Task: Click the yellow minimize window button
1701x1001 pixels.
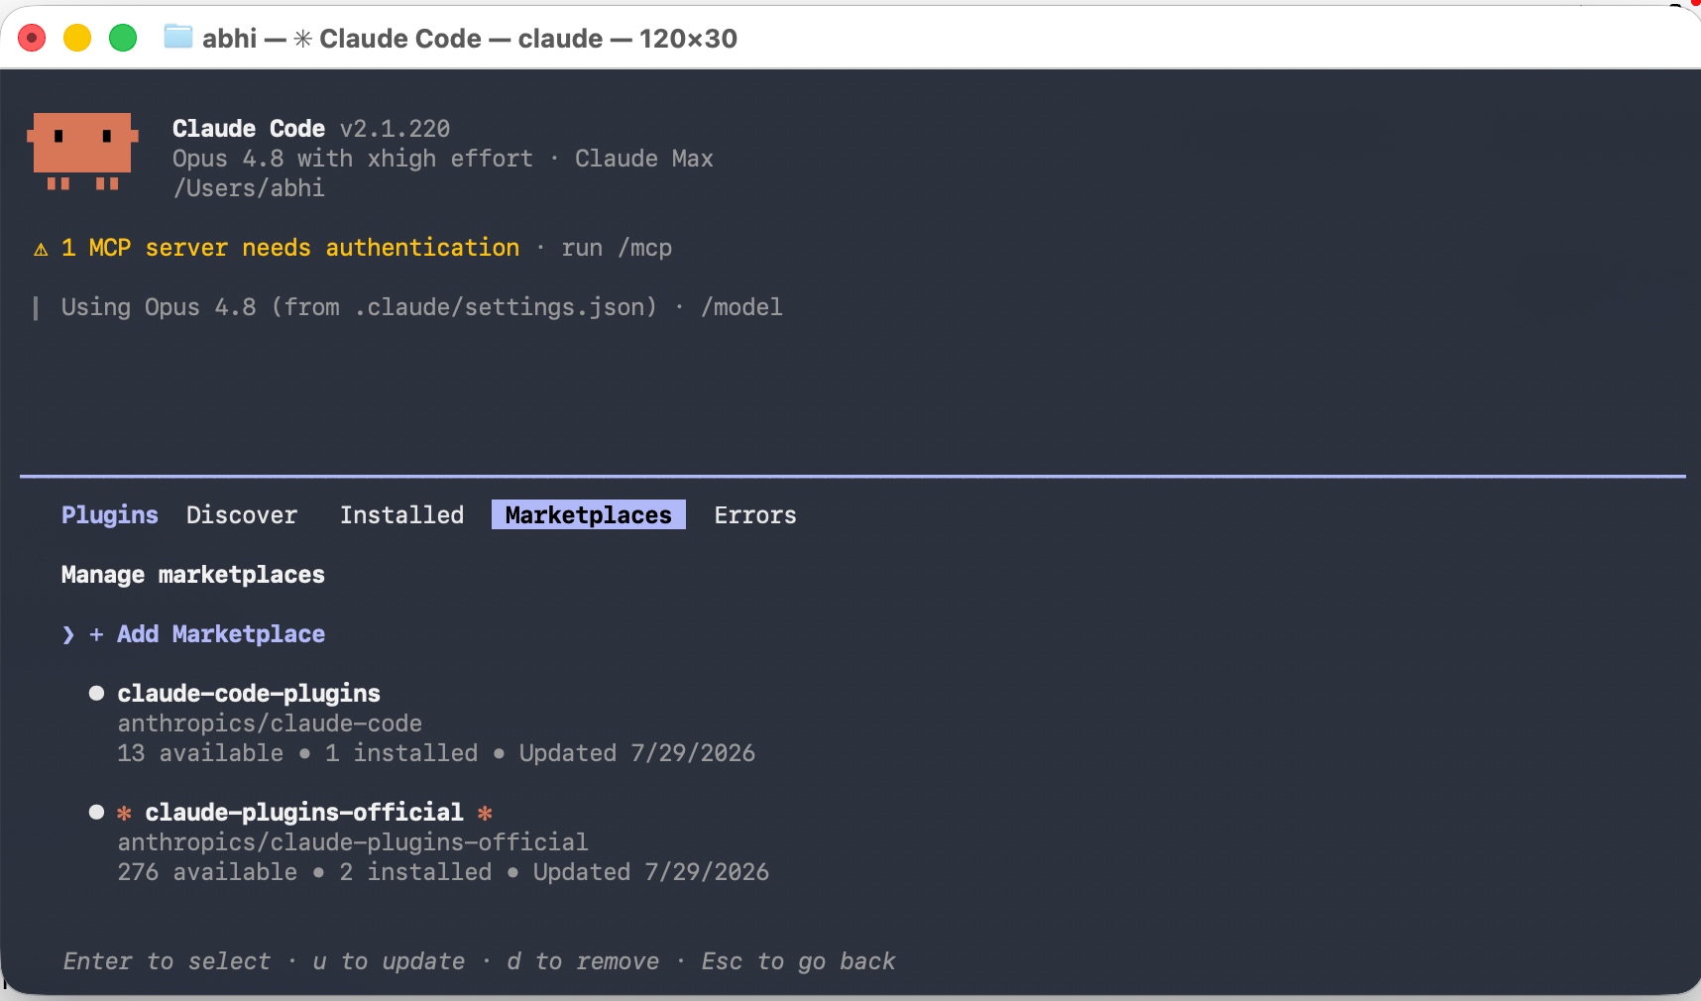Action: point(77,38)
